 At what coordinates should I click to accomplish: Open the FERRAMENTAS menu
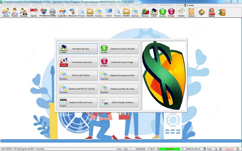(167, 5)
